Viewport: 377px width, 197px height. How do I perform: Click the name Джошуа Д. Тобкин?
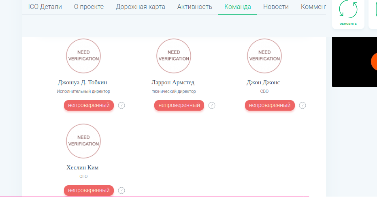tap(83, 83)
